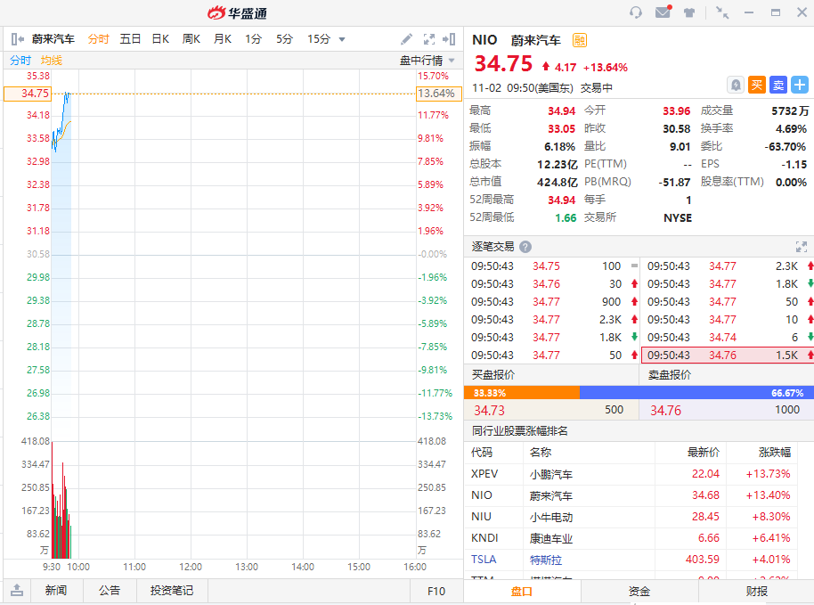The height and width of the screenshot is (605, 814).
Task: Collapse right quote panel with arrow icon
Action: tap(452, 39)
